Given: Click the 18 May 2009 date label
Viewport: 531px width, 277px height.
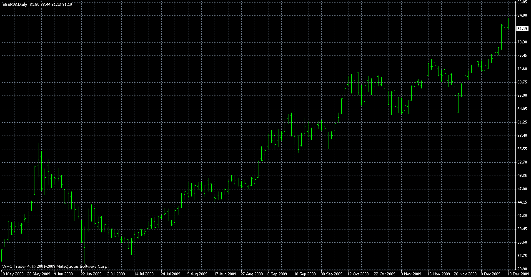Looking at the screenshot, I should (x=12, y=274).
